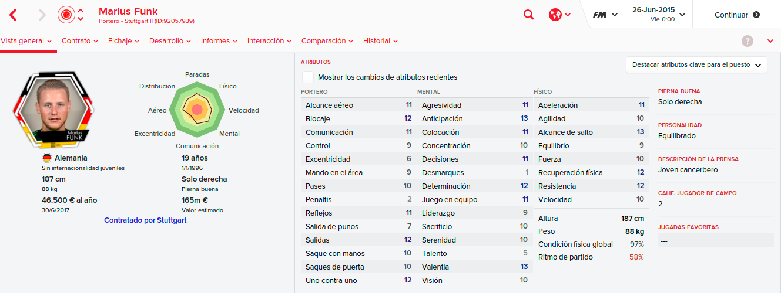The image size is (781, 293).
Task: Select previous player with up chevron
Action: click(81, 11)
